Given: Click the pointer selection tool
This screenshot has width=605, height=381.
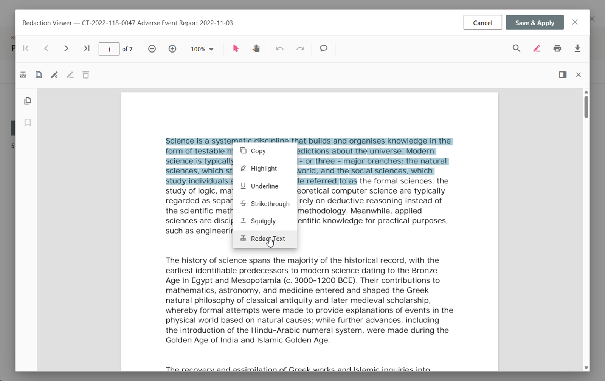Looking at the screenshot, I should (236, 48).
